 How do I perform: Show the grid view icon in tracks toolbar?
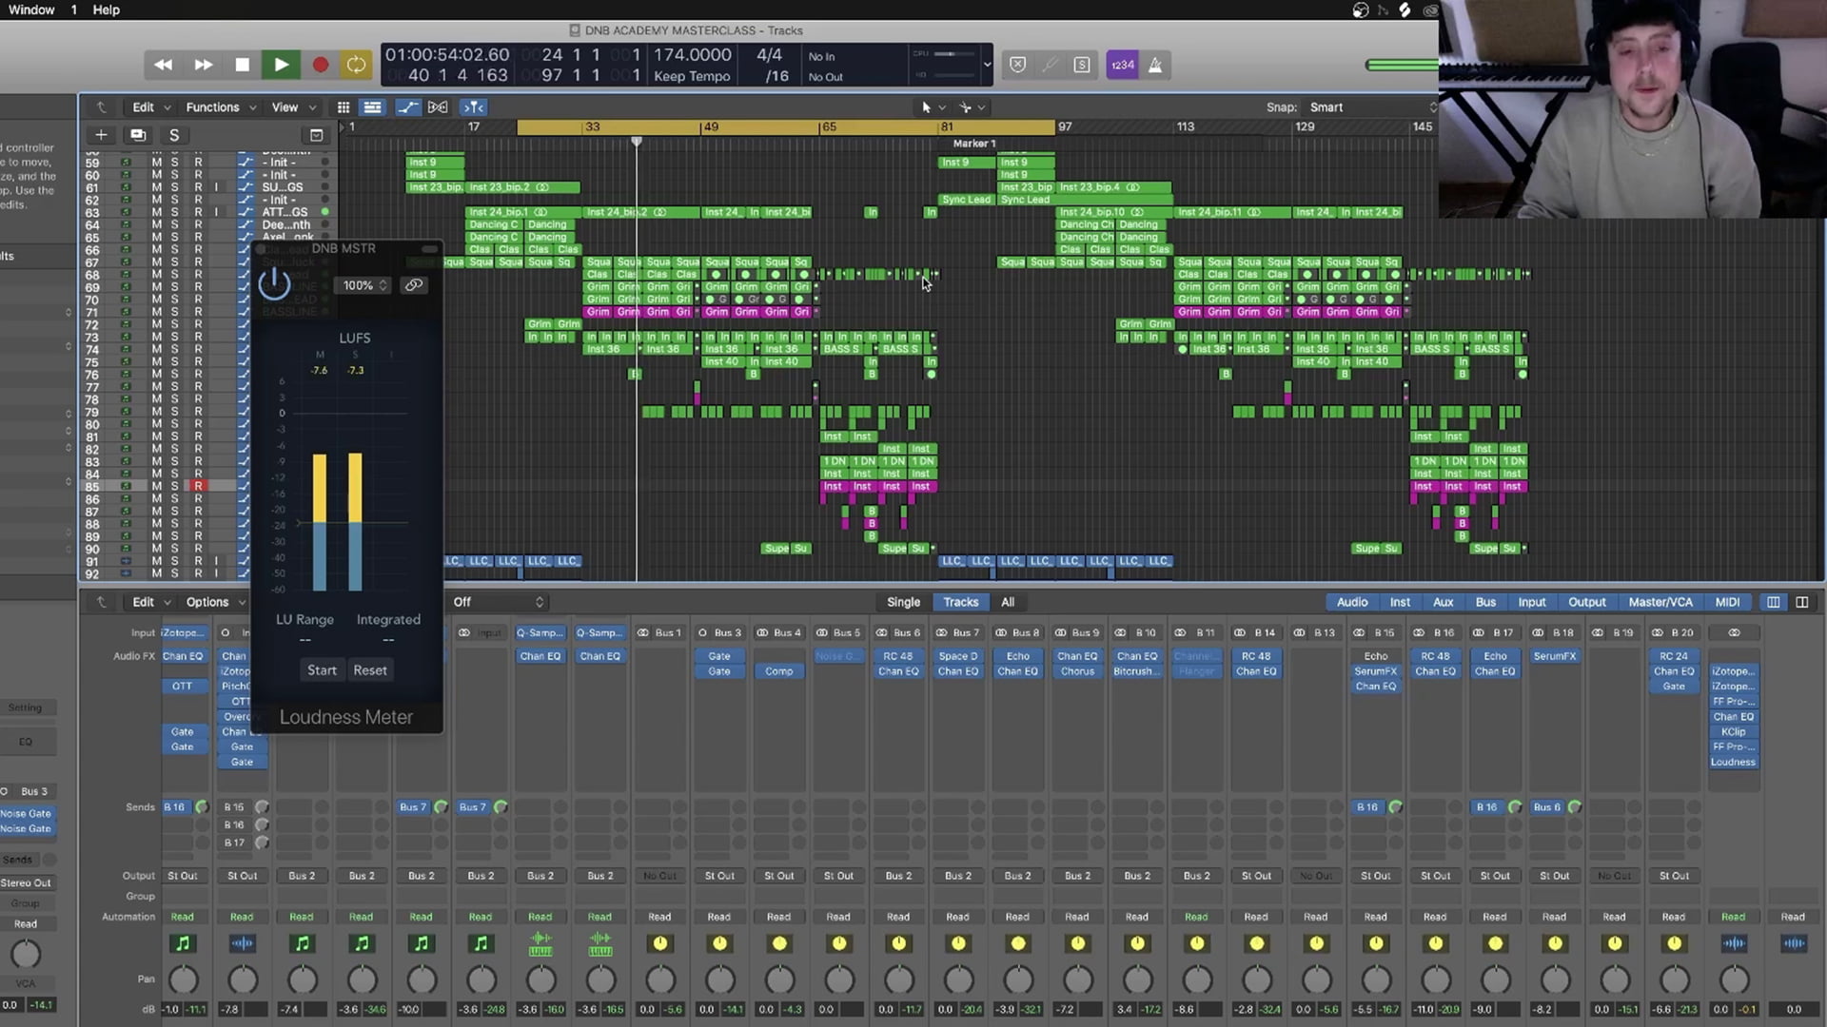point(344,107)
